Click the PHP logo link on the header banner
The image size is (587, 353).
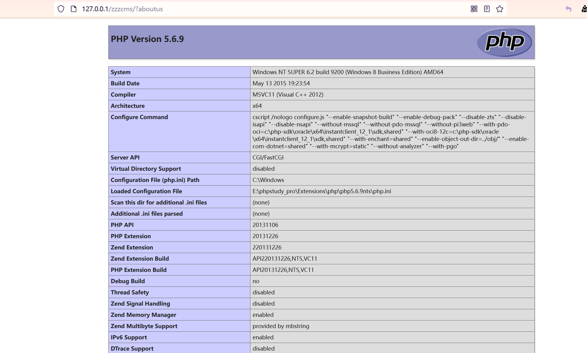click(504, 42)
